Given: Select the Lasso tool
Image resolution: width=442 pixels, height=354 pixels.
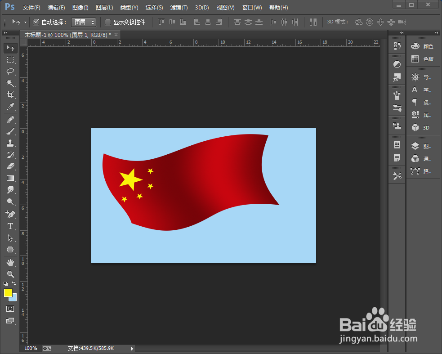Looking at the screenshot, I should [x=10, y=71].
